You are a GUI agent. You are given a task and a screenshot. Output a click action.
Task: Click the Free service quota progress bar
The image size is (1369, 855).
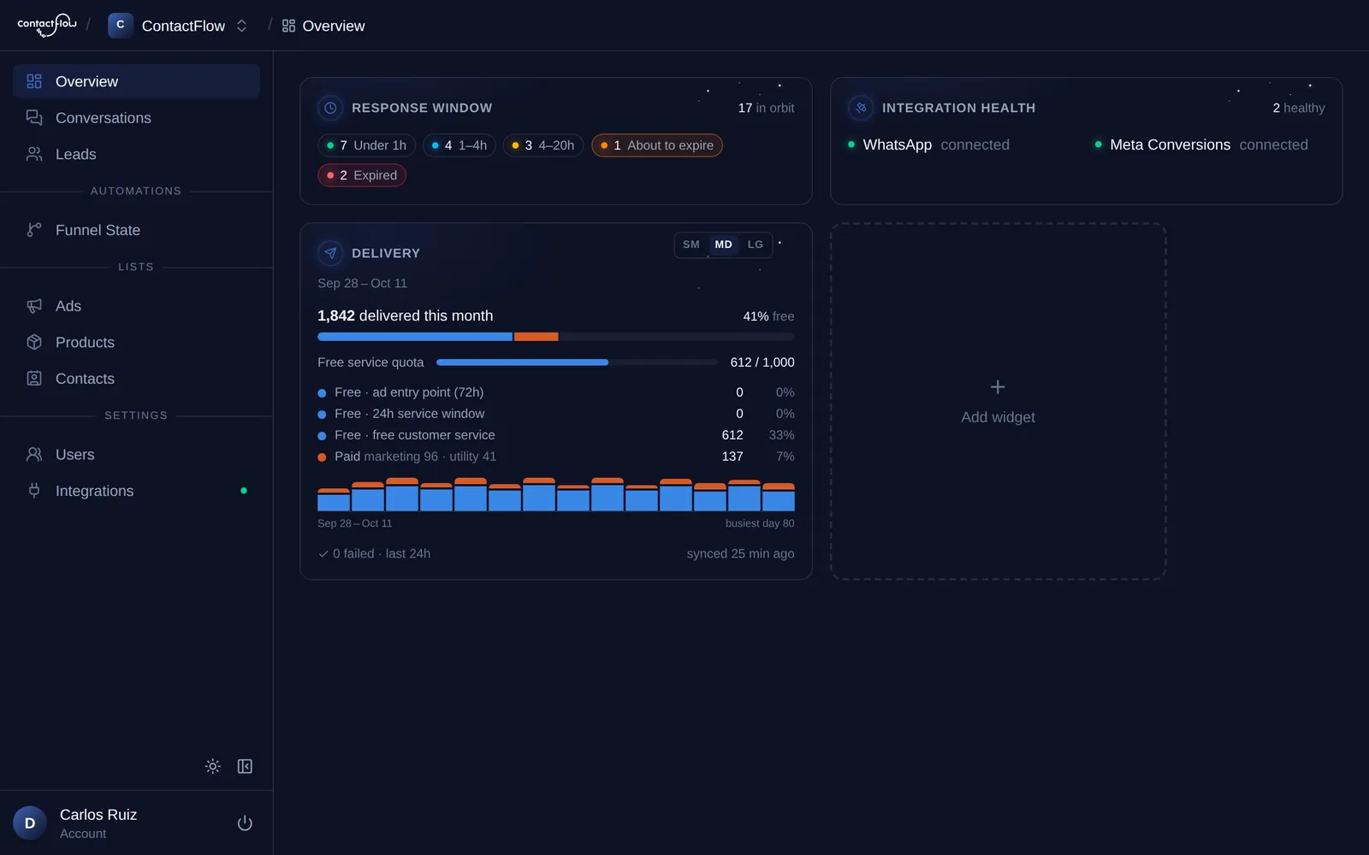pos(577,363)
